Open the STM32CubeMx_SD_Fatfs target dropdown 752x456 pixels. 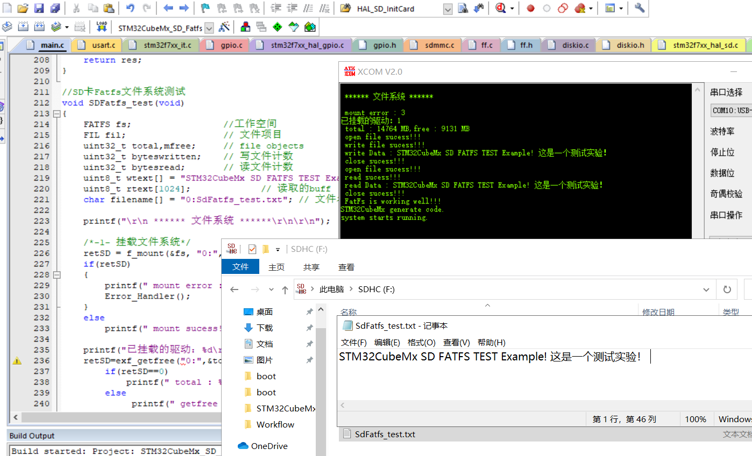pos(209,27)
